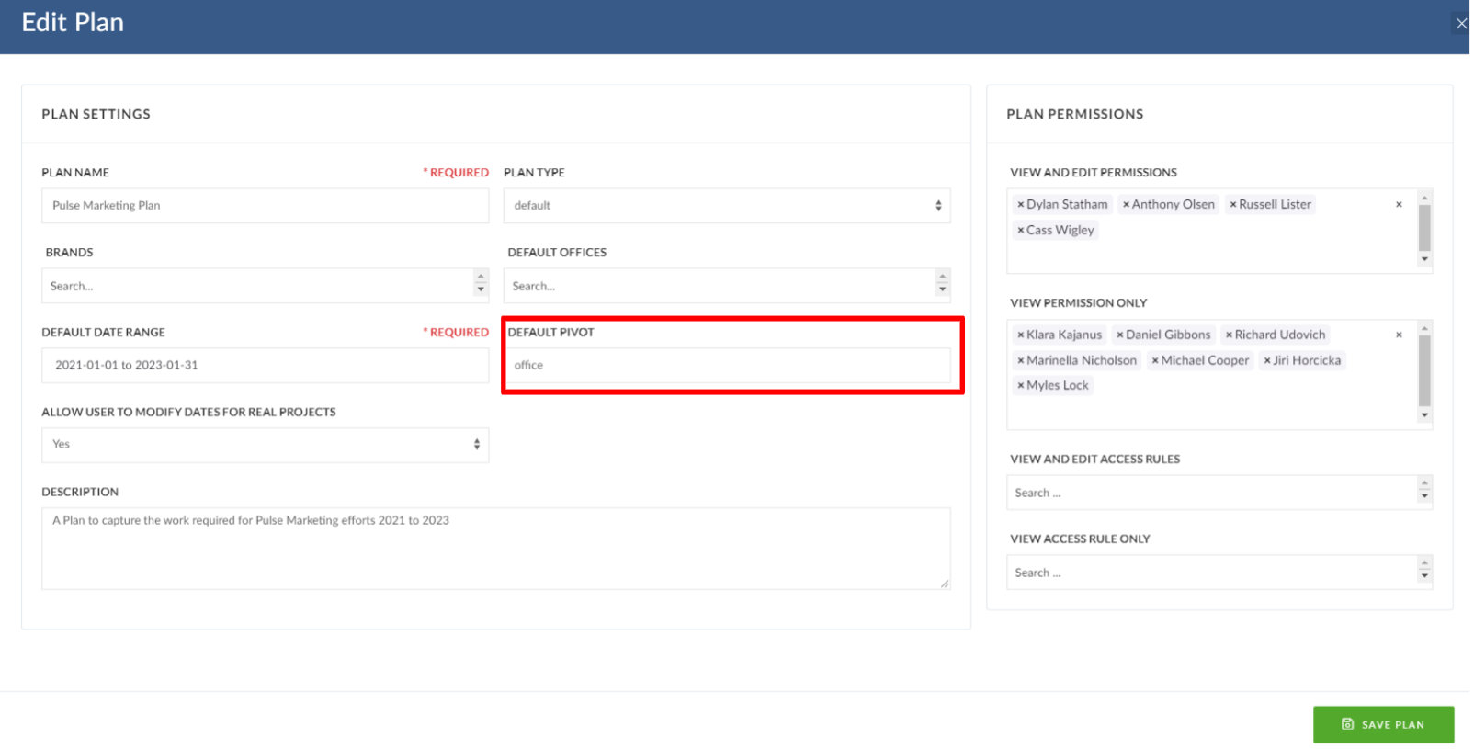The image size is (1474, 749).
Task: Select the Klara Kajanus tag text
Action: tap(1064, 335)
